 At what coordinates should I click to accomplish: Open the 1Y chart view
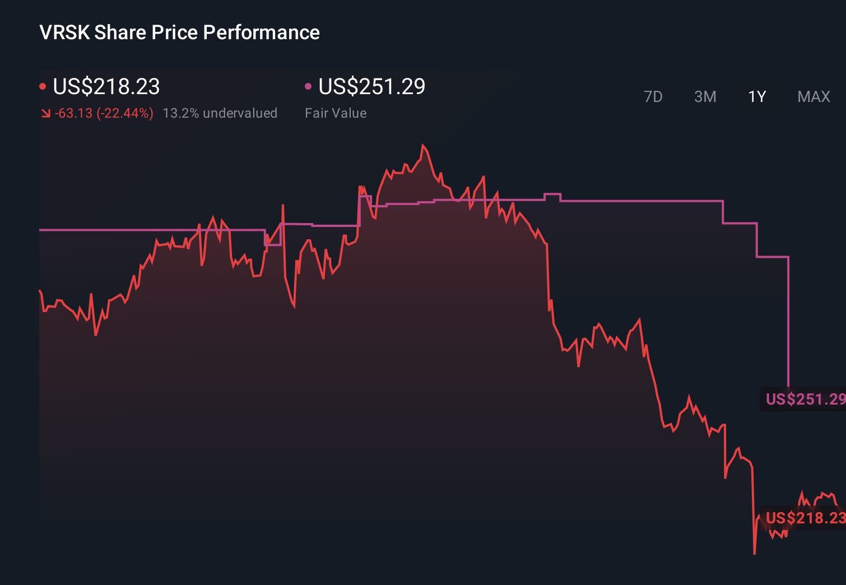coord(756,96)
